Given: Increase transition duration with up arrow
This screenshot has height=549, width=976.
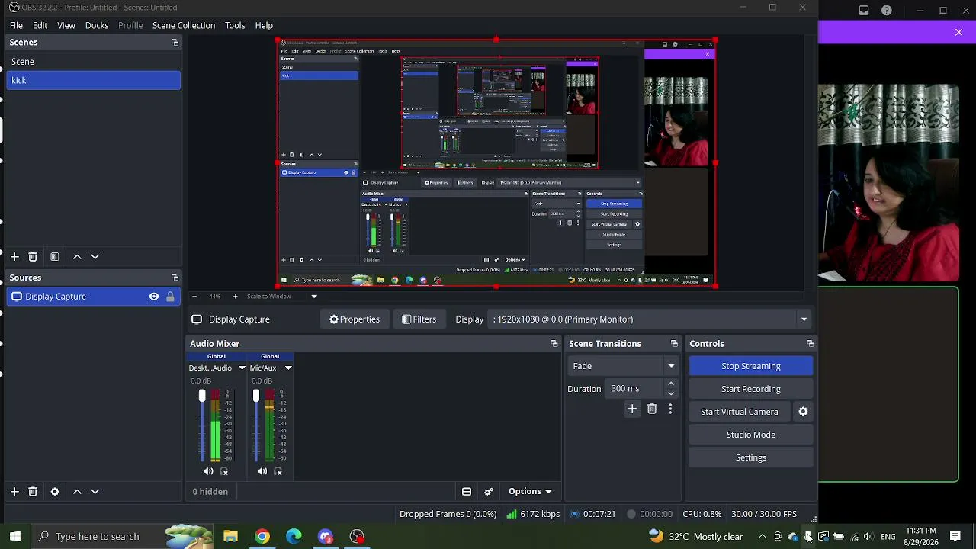Looking at the screenshot, I should point(671,384).
